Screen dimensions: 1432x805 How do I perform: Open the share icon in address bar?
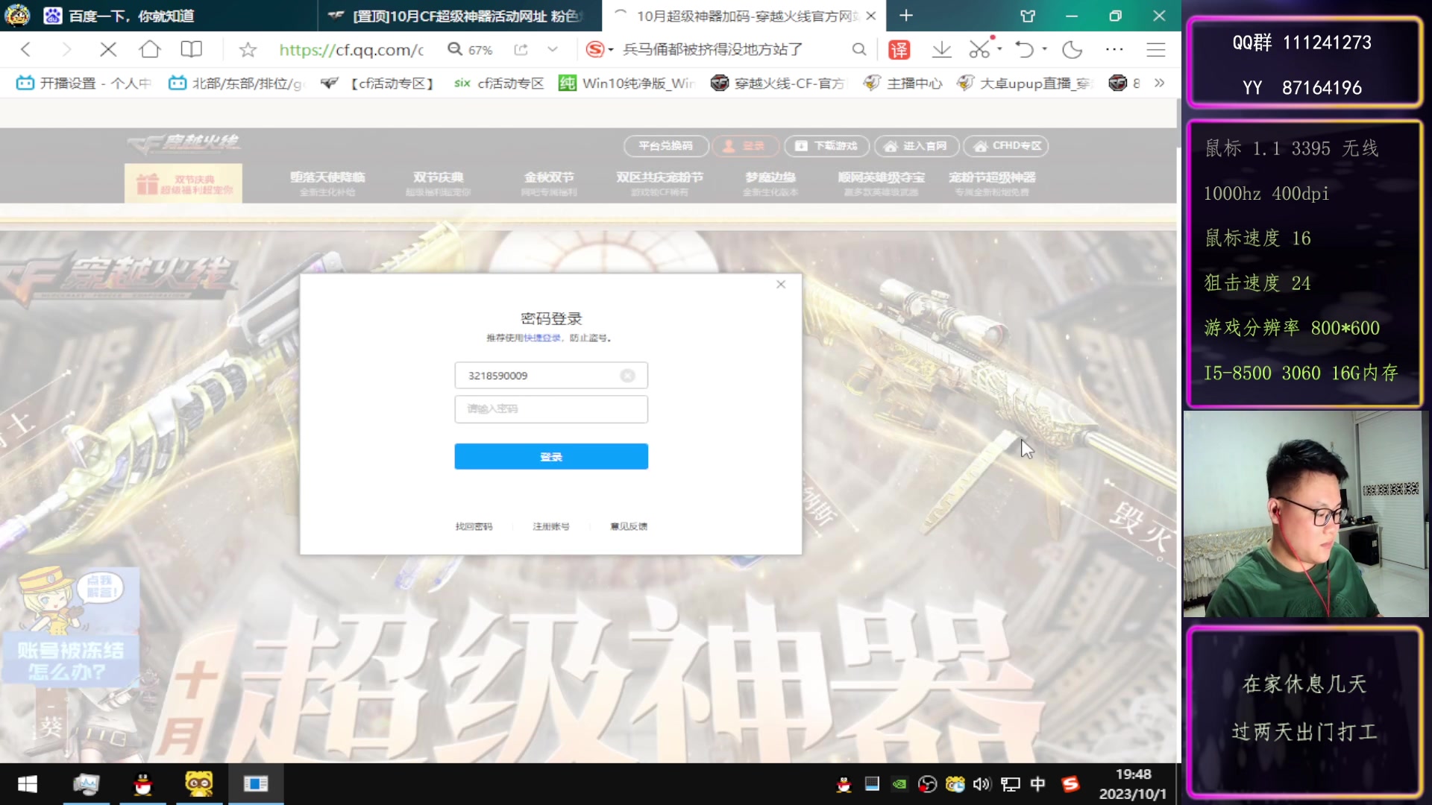pos(521,50)
